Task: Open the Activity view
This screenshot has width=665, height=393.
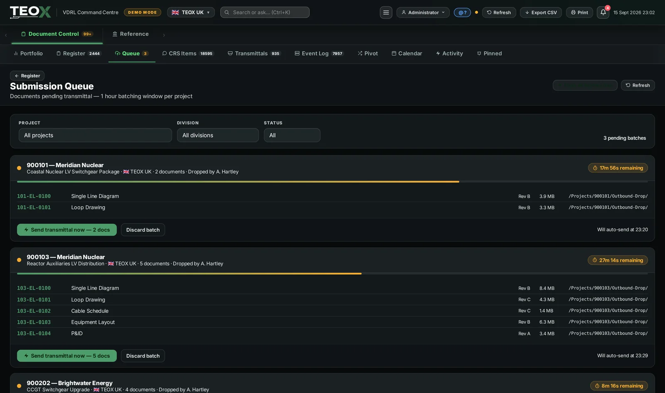Action: pos(449,53)
